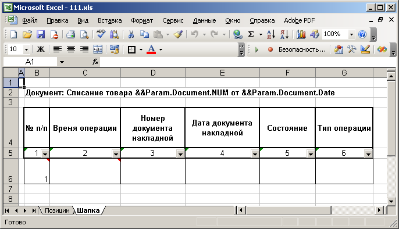Merge and center cells icon
Screen dimensions: 399x229
[x=98, y=49]
